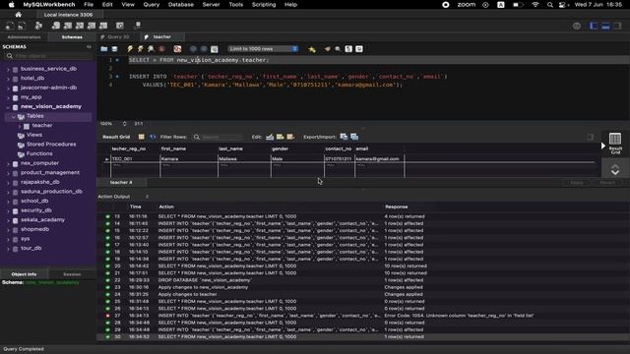Open the Query menu

(x=151, y=4)
